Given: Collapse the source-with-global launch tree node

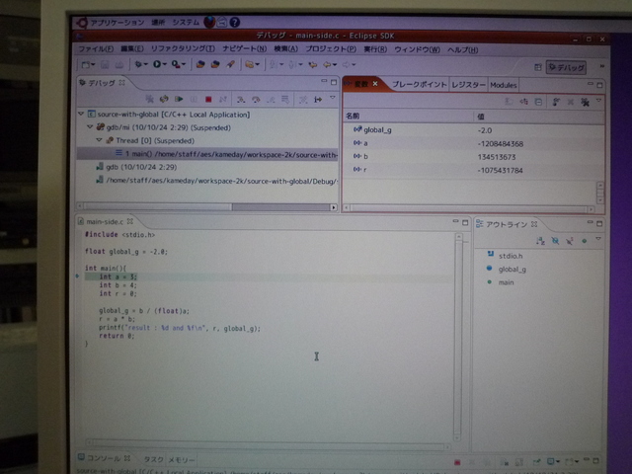Looking at the screenshot, I should click(x=82, y=115).
